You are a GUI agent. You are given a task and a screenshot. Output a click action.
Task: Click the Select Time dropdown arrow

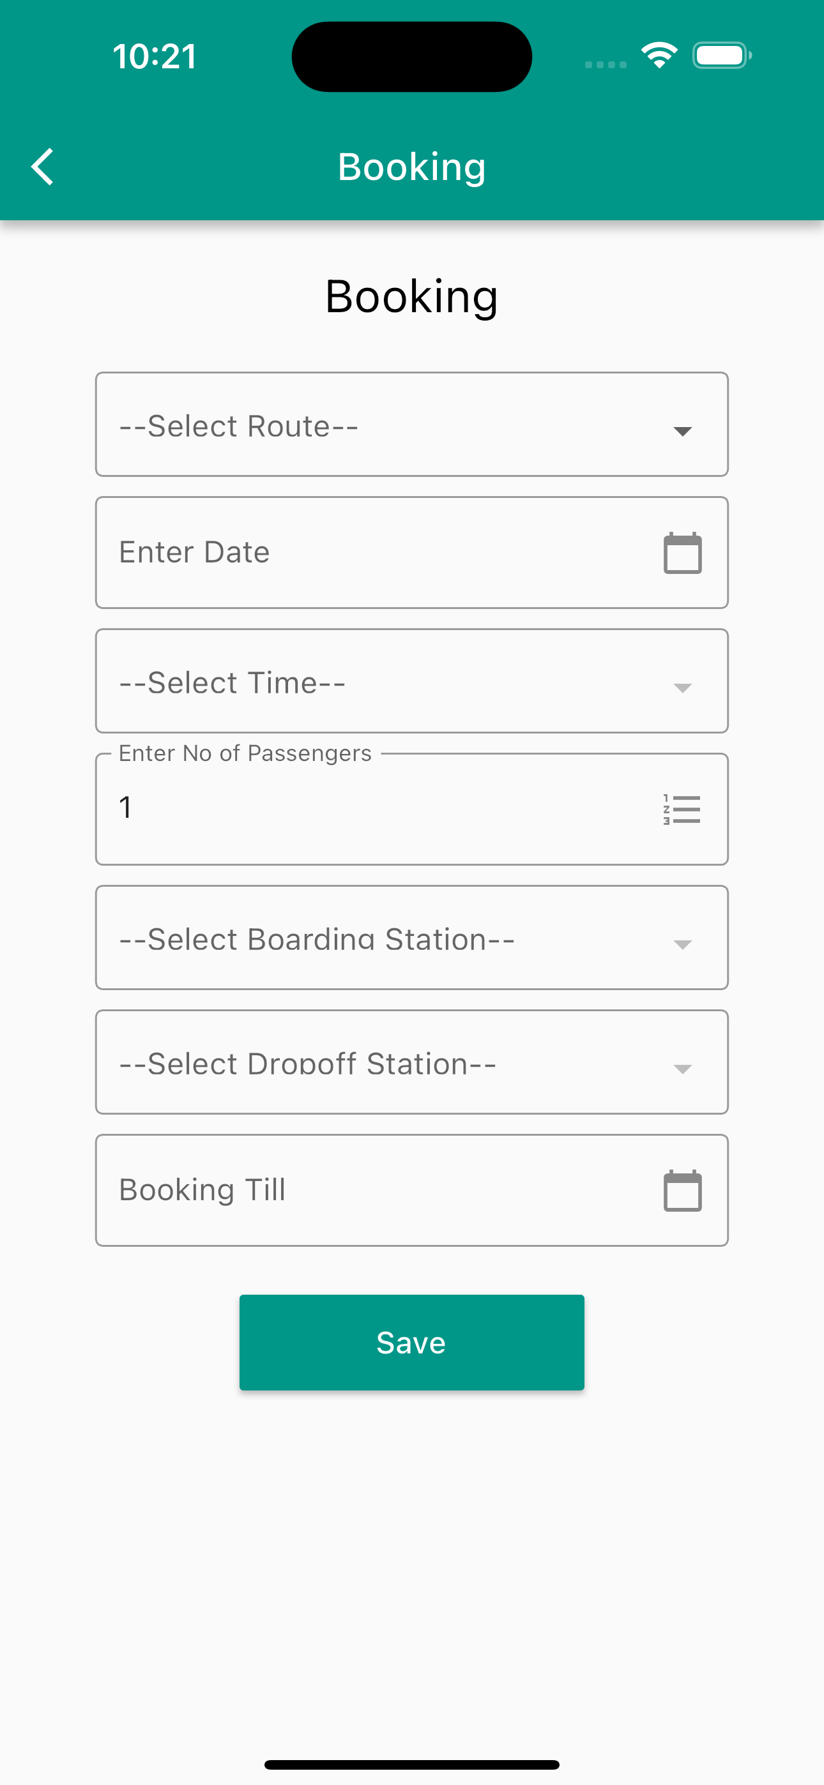tap(682, 688)
